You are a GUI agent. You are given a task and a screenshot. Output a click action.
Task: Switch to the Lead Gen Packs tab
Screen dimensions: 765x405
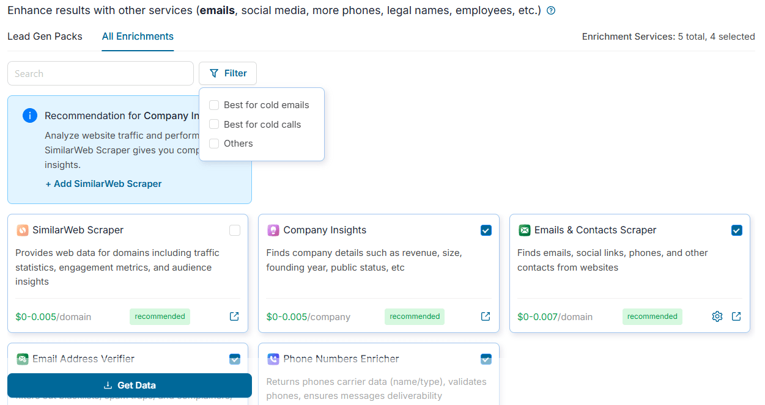point(45,37)
